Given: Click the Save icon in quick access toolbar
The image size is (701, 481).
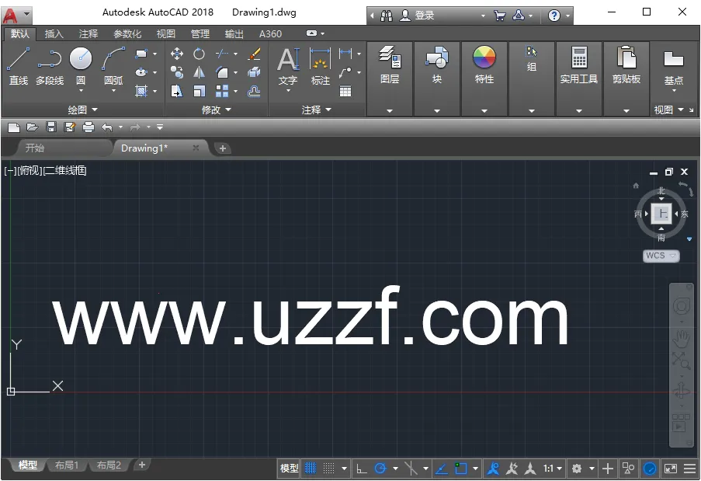Looking at the screenshot, I should [51, 127].
